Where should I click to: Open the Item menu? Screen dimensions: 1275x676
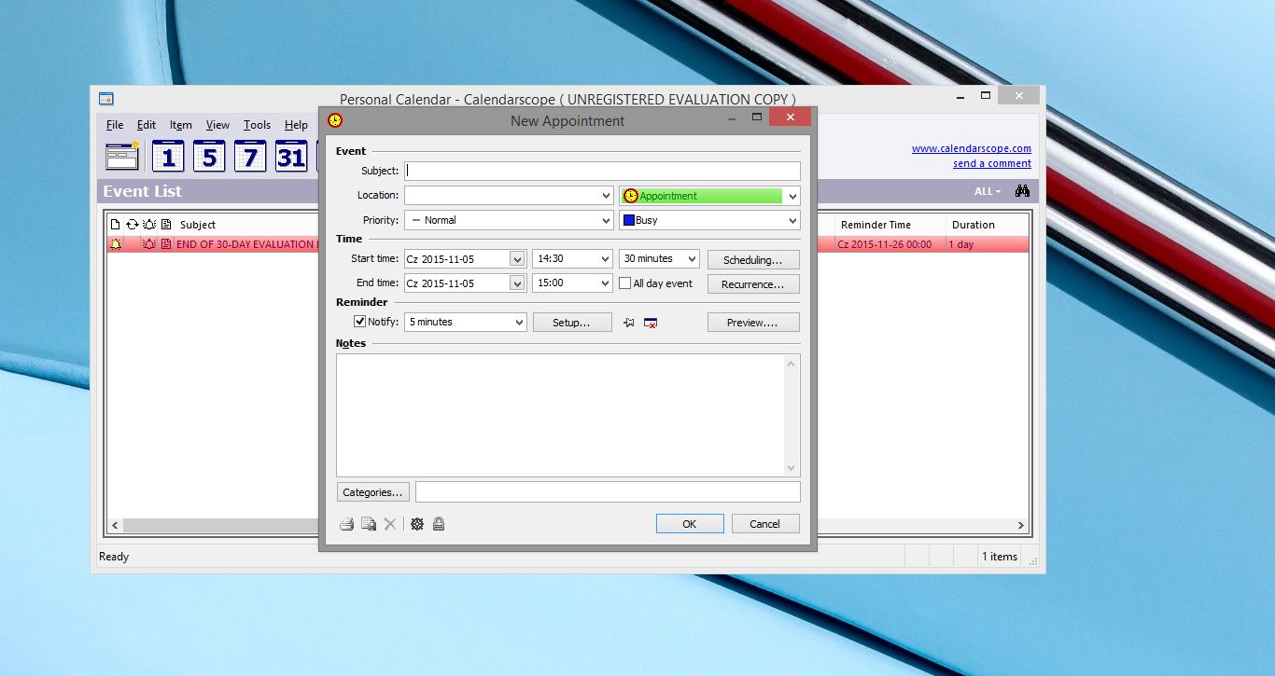pos(181,125)
